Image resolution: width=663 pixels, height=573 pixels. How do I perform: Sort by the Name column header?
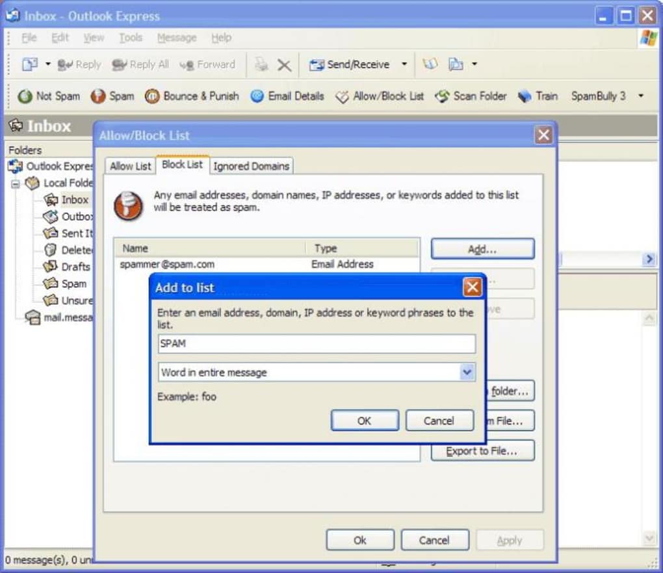tap(210, 249)
